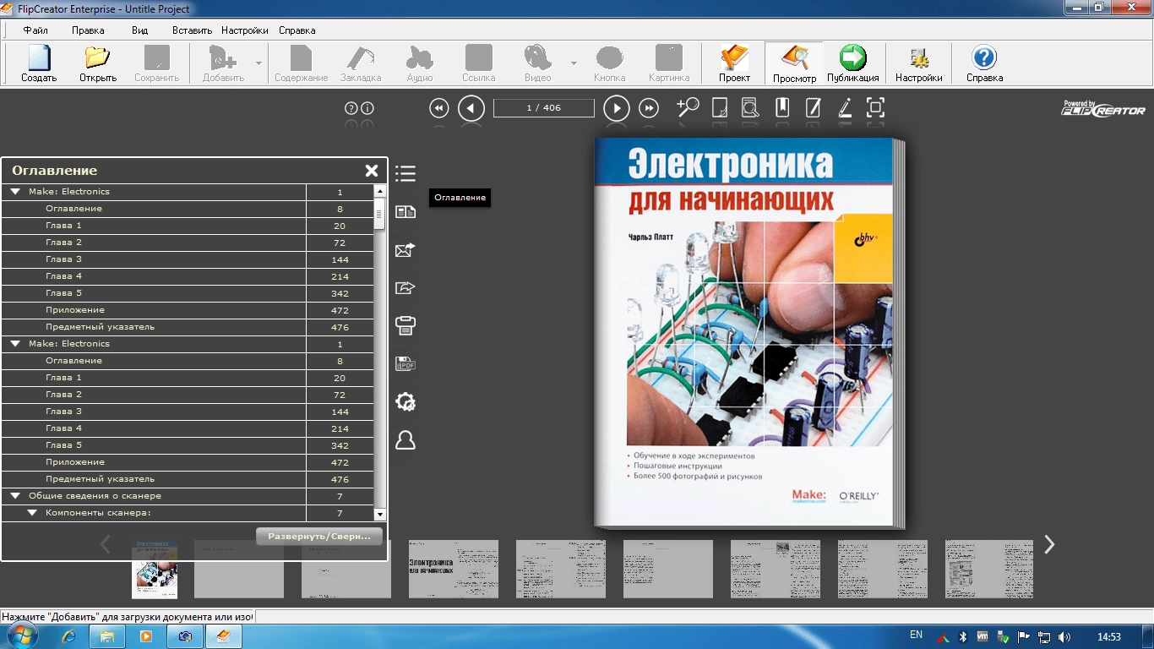This screenshot has height=649, width=1154.
Task: Click the question mark help icon in viewer
Action: click(351, 108)
